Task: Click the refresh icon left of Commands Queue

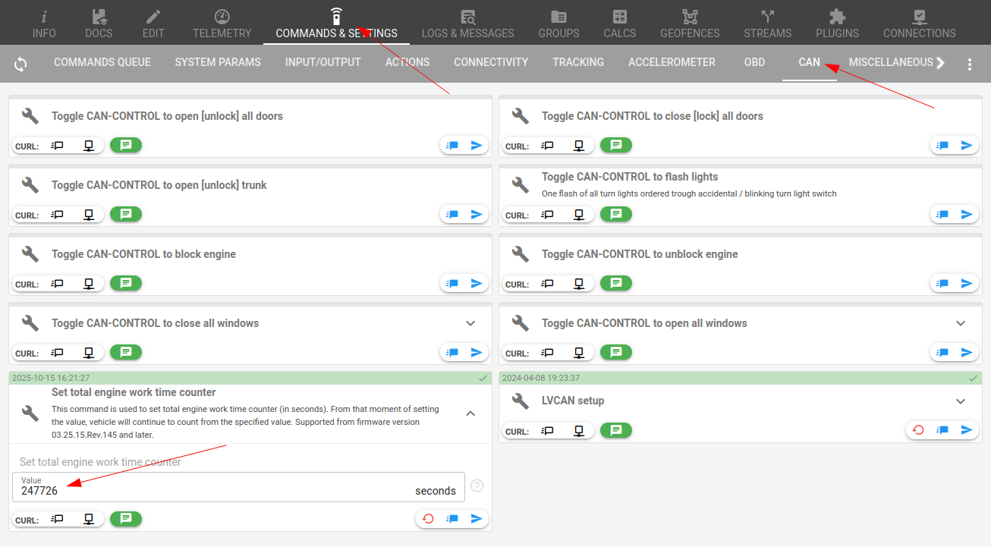Action: [x=20, y=64]
